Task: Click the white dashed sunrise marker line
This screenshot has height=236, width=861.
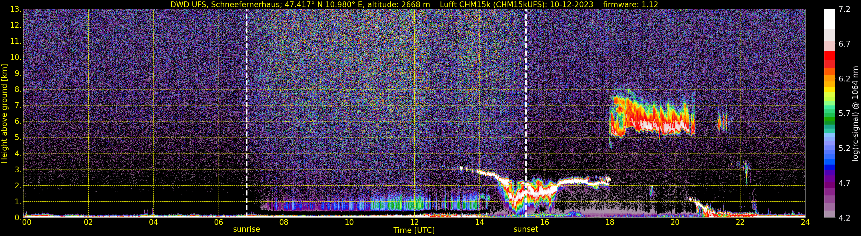Action: (x=247, y=113)
